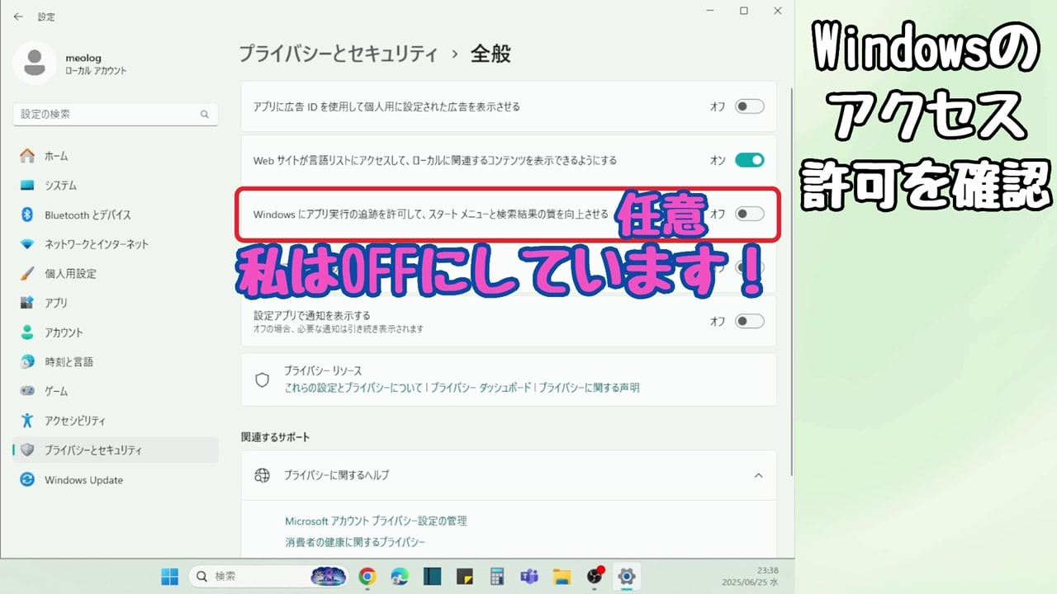Screen dimensions: 1057x594
Task: Collapse the プライバシーに関するヘルプ section chevron
Action: [x=758, y=475]
